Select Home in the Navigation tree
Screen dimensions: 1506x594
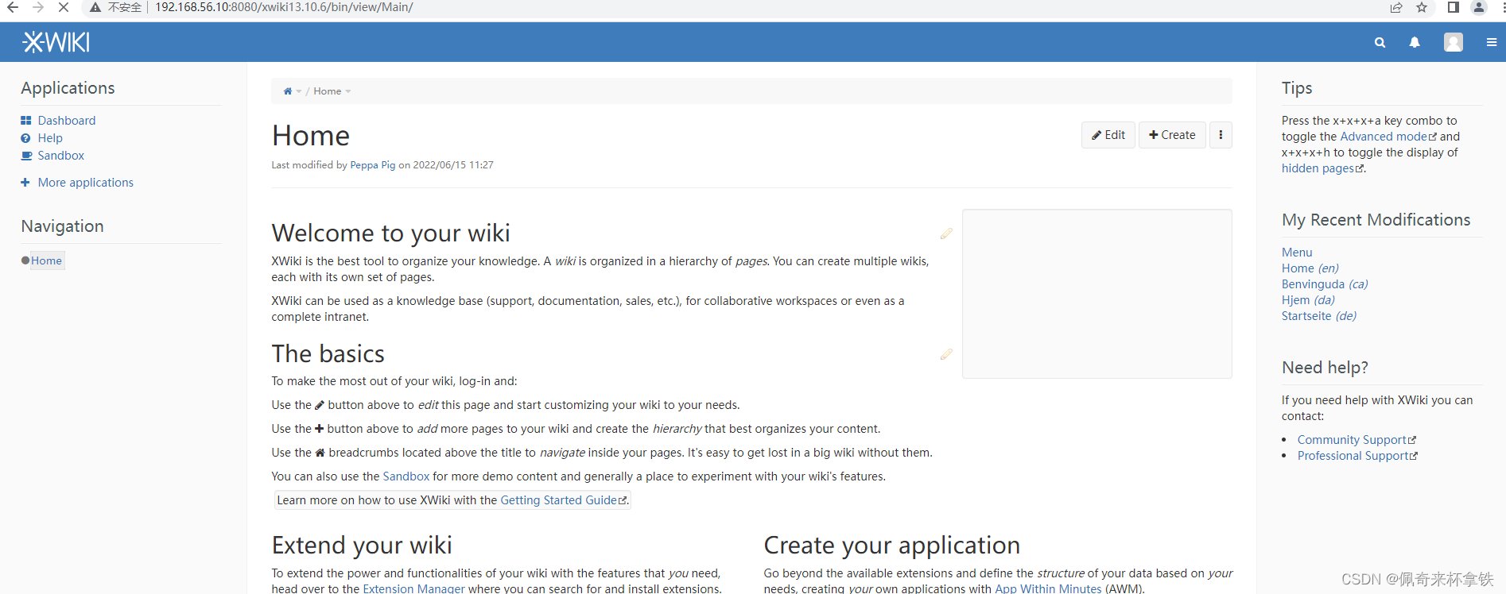coord(47,260)
